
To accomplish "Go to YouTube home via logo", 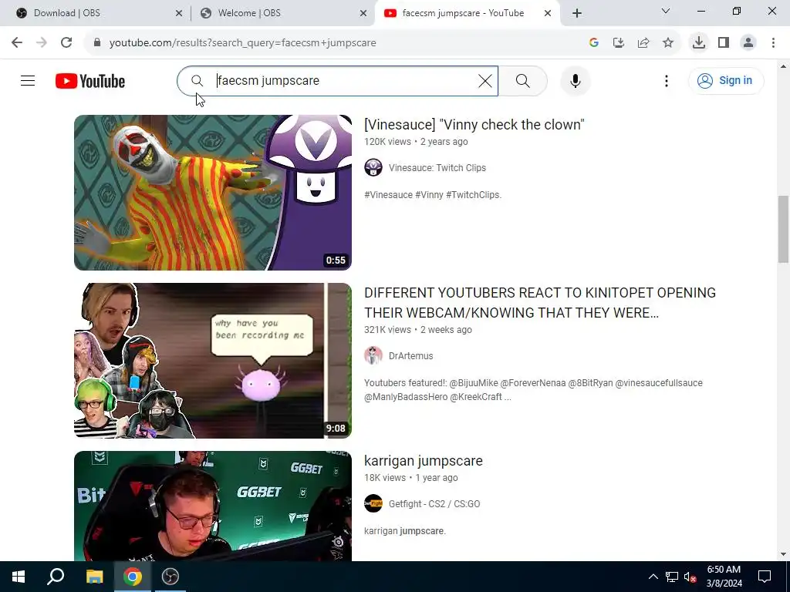I will [90, 81].
